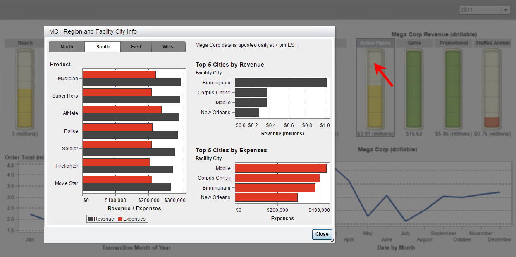The width and height of the screenshot is (516, 257).
Task: Switch to the North region tab
Action: click(x=67, y=47)
